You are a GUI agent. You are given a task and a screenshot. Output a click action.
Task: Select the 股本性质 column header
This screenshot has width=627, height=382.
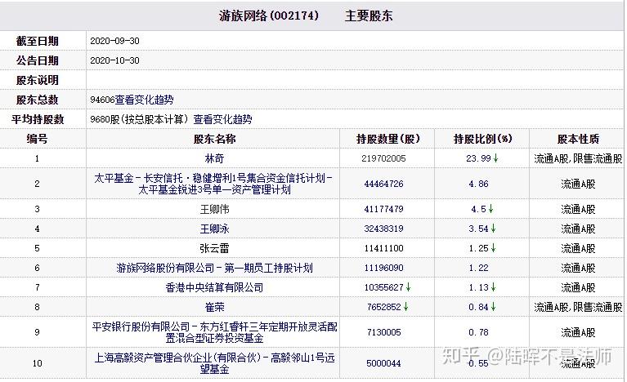(x=578, y=139)
